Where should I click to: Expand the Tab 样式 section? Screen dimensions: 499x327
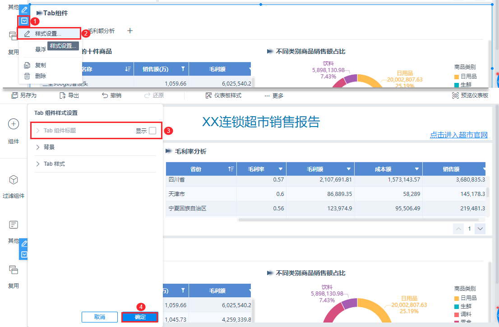point(38,164)
